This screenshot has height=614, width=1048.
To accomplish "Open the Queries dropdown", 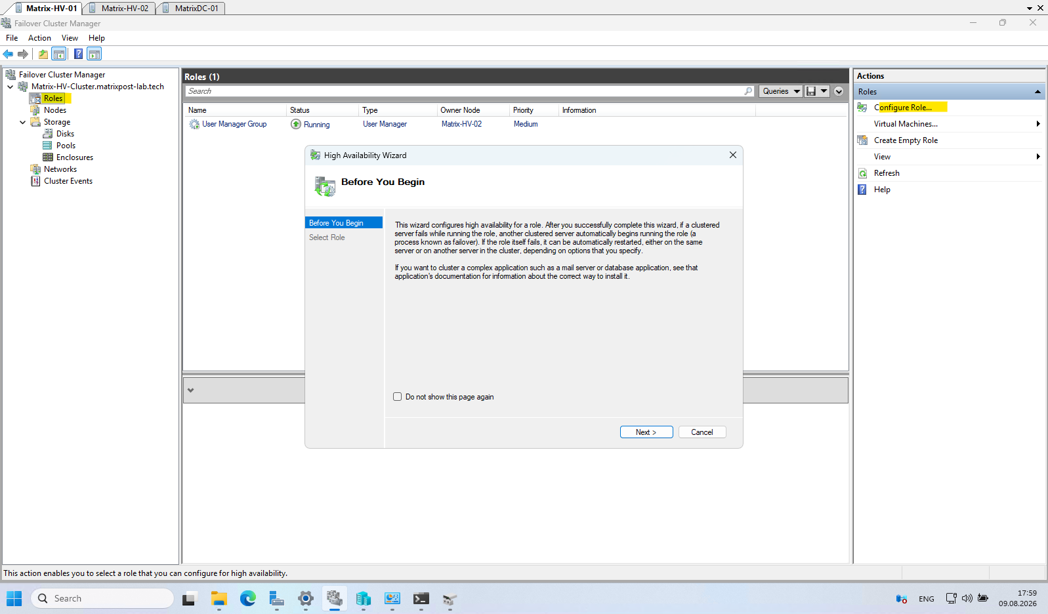I will pyautogui.click(x=781, y=91).
